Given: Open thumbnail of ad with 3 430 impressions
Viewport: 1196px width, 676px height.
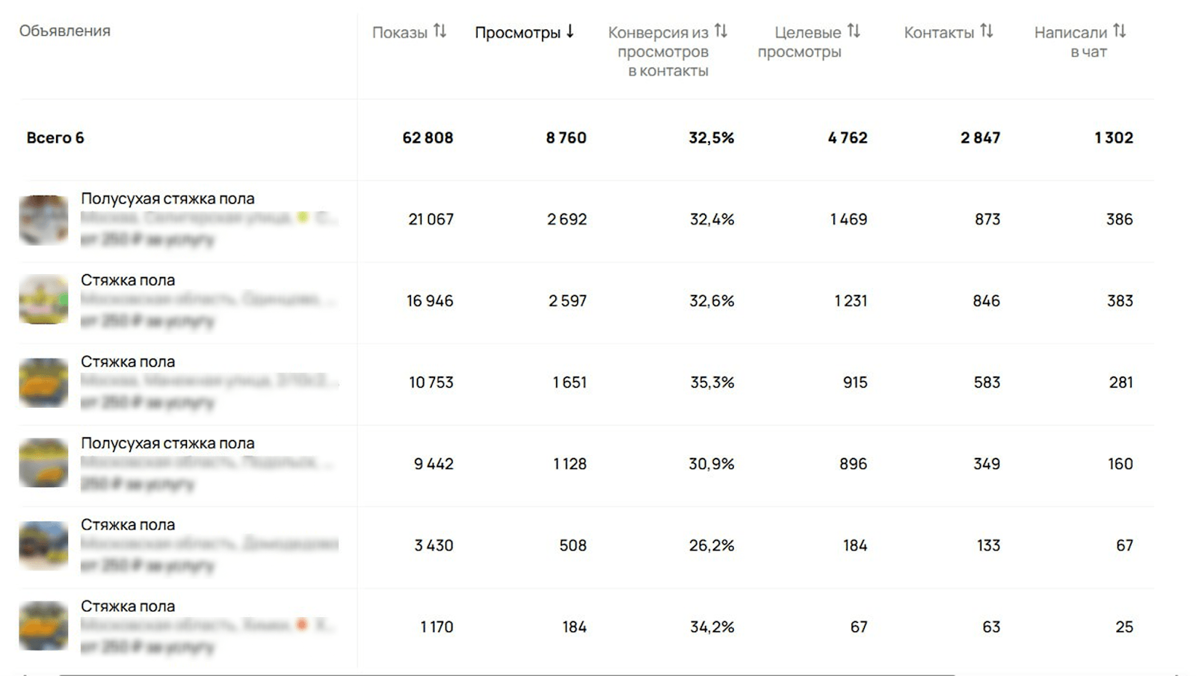Looking at the screenshot, I should coord(43,545).
